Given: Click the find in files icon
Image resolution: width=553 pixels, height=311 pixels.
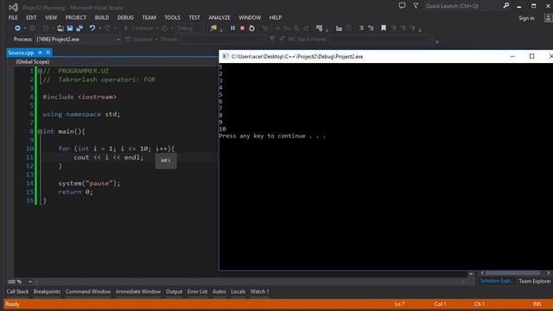Looking at the screenshot, I should [213, 29].
